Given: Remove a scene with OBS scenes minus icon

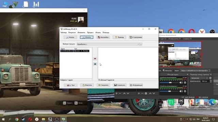Looking at the screenshot, I should [x=120, y=94].
